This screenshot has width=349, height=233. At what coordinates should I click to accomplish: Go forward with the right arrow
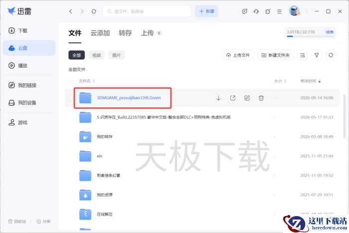click(x=82, y=11)
